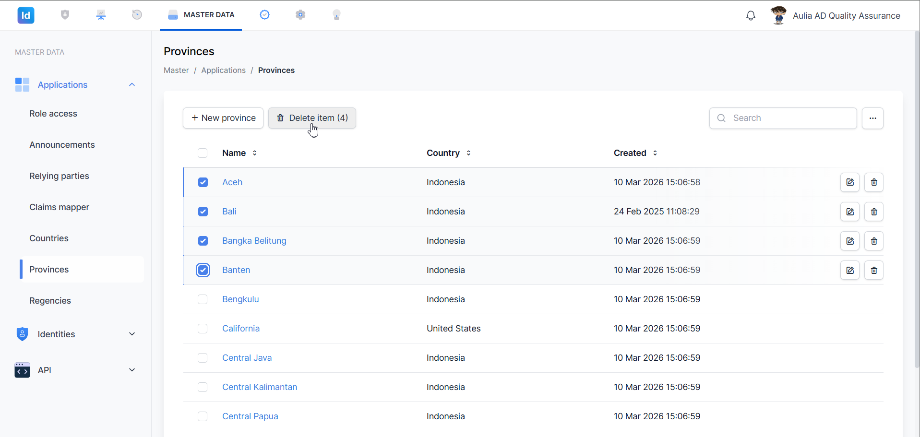
Task: Edit the Bangka Belitung row
Action: (850, 241)
